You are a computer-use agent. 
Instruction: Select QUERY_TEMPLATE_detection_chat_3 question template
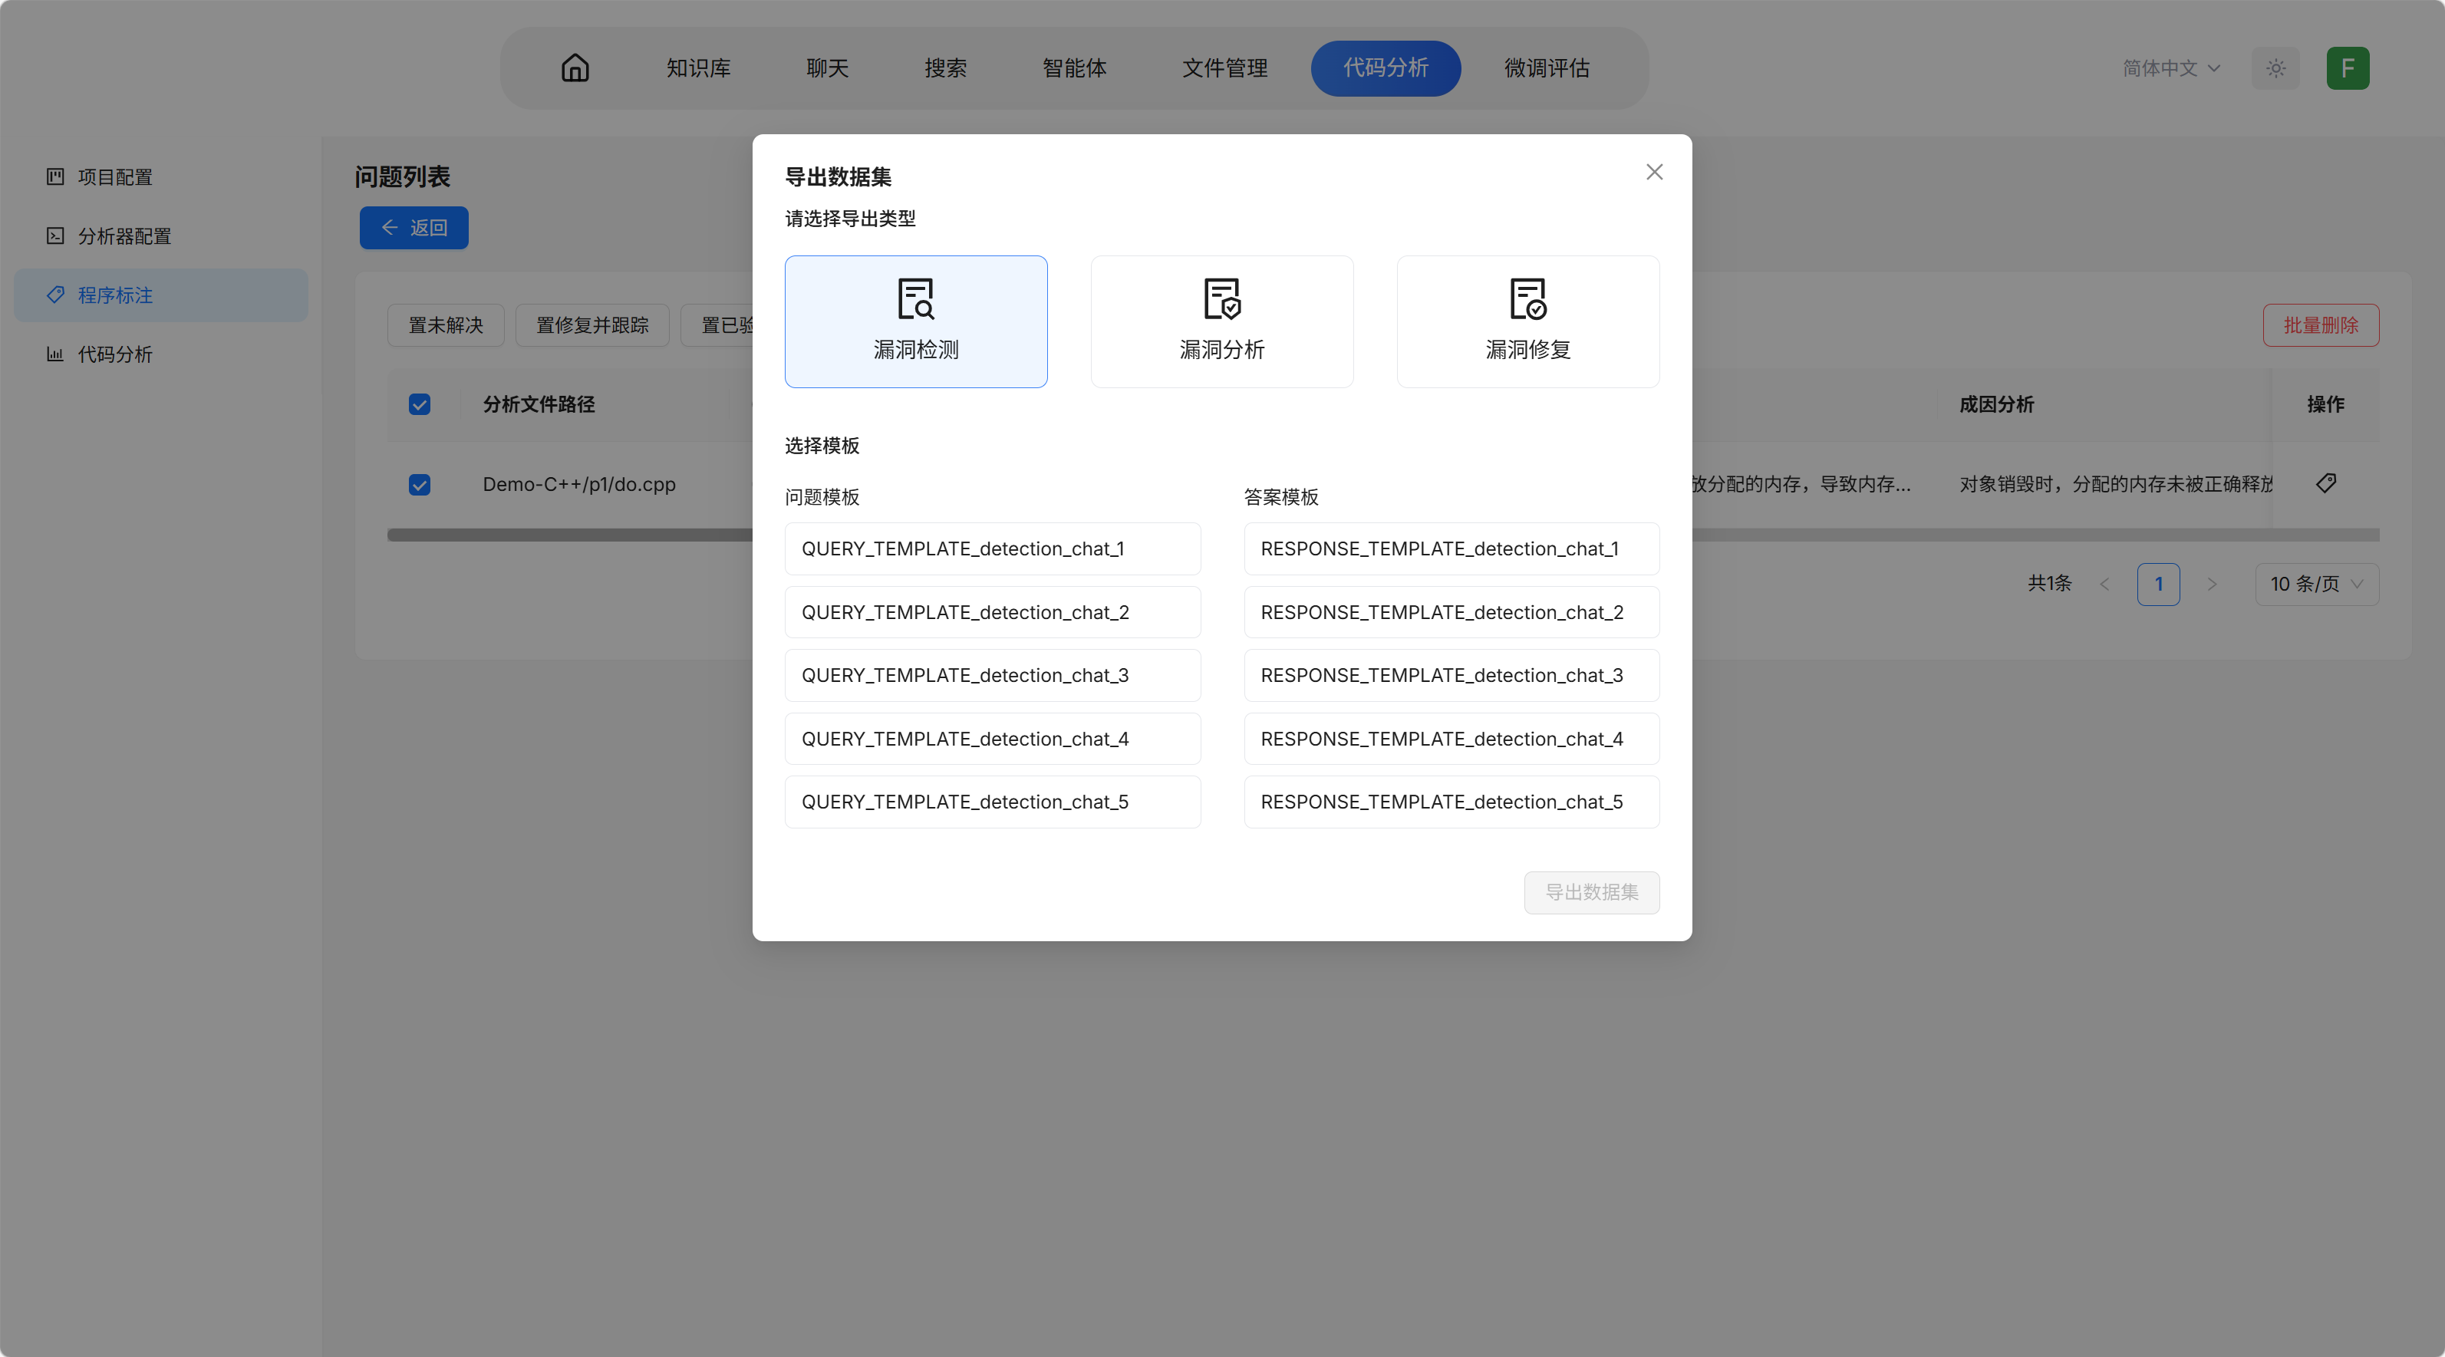pos(992,675)
